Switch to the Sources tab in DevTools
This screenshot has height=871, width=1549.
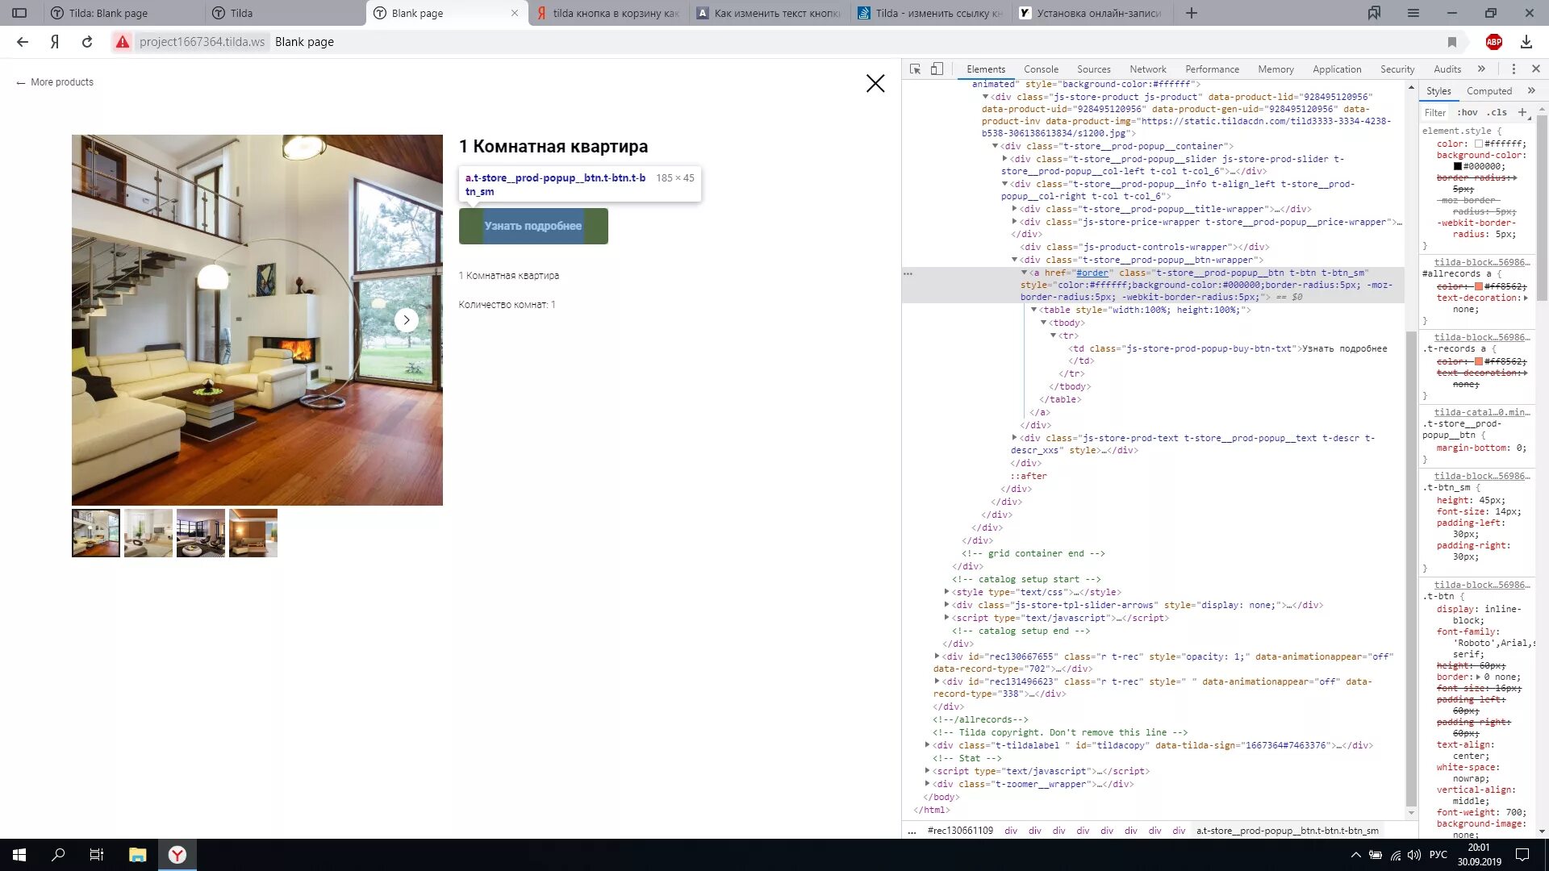pos(1093,69)
